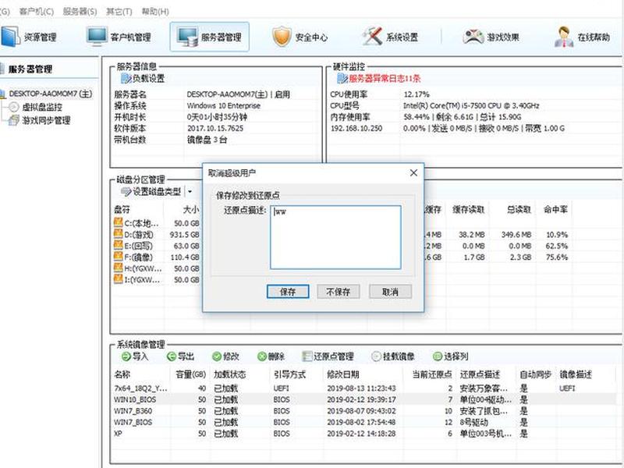Click 修改 in image management toolbar
624x468 pixels.
tap(225, 356)
